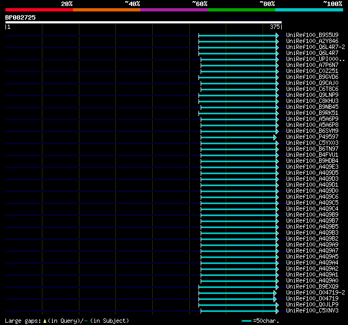348x325 pixels.
Task: Open hit UniRef100_C6T8C6
Action: (312, 89)
